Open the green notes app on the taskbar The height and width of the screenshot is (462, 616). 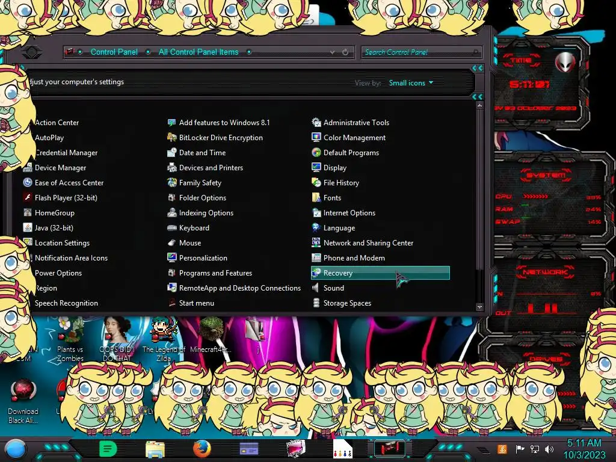click(x=108, y=449)
